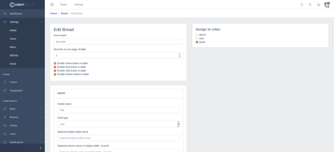Open the task list icon in header

coord(310,4)
